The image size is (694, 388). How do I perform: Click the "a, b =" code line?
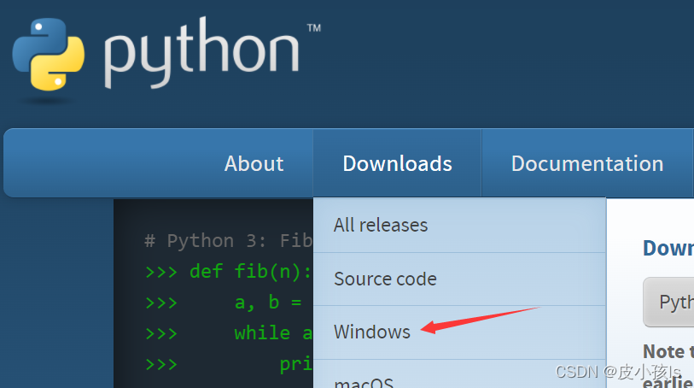[267, 303]
